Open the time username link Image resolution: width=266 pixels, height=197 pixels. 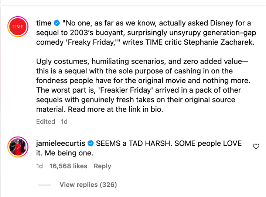[44, 23]
